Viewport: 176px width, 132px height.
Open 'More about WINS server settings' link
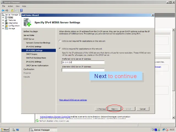(73, 100)
